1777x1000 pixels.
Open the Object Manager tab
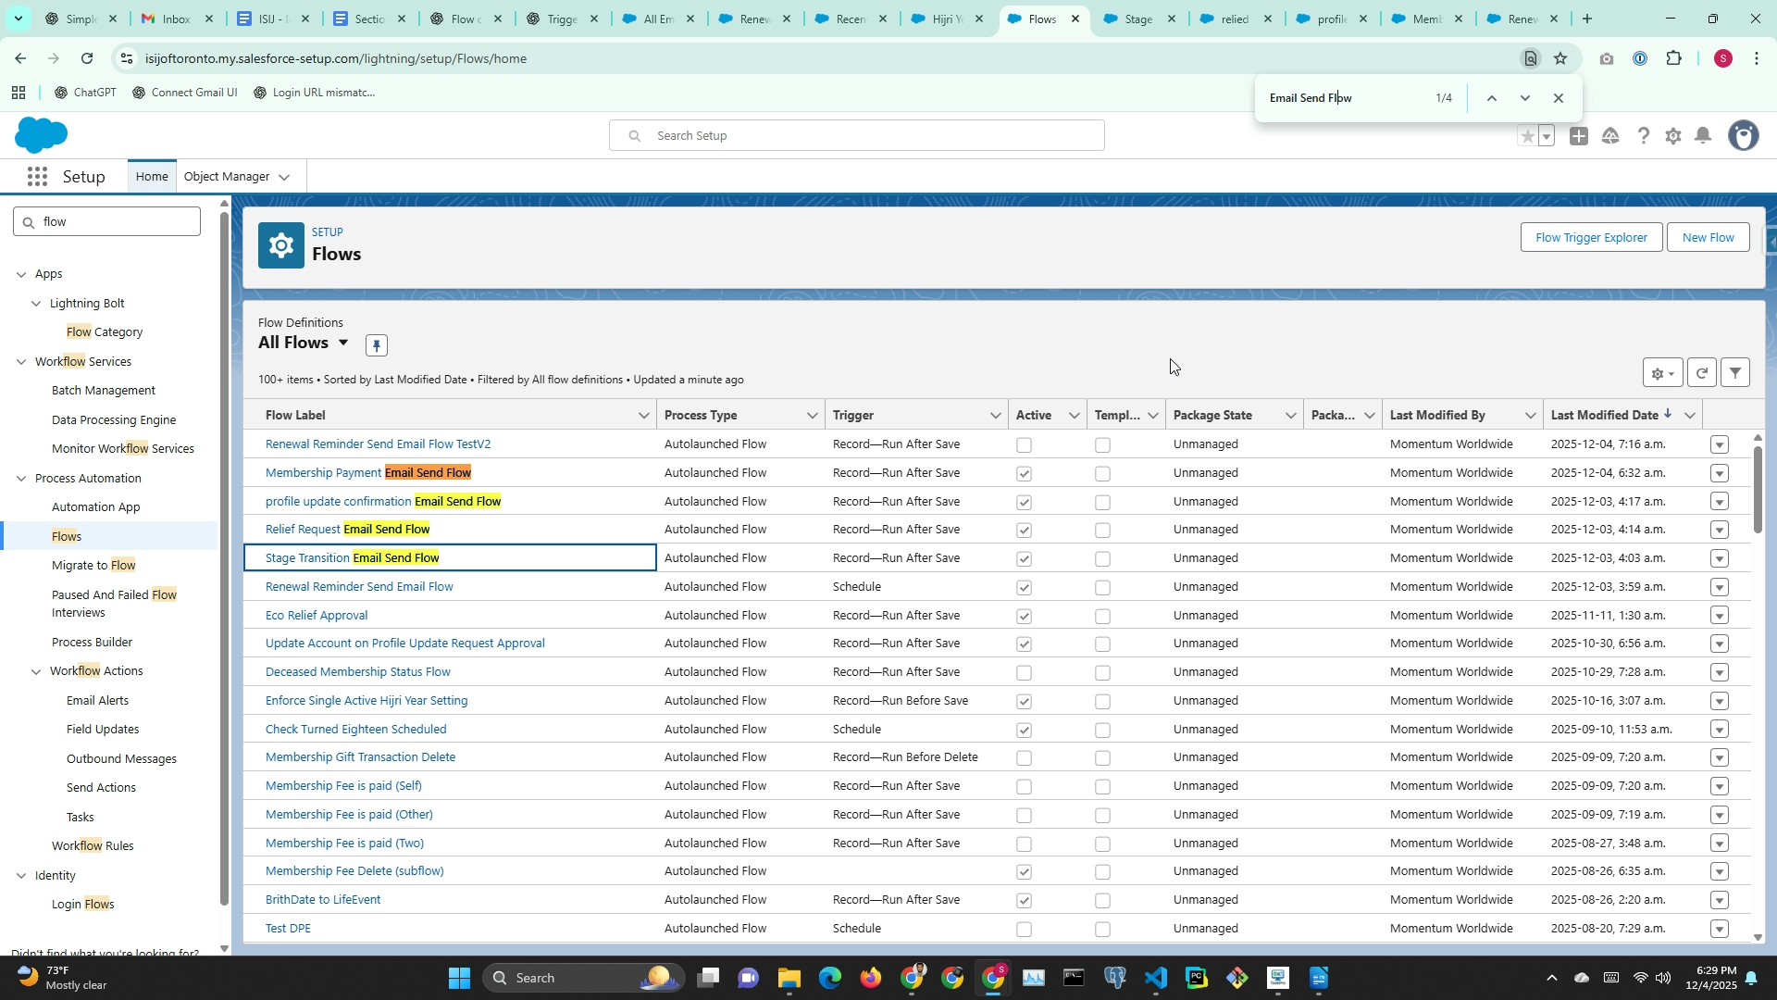227,177
